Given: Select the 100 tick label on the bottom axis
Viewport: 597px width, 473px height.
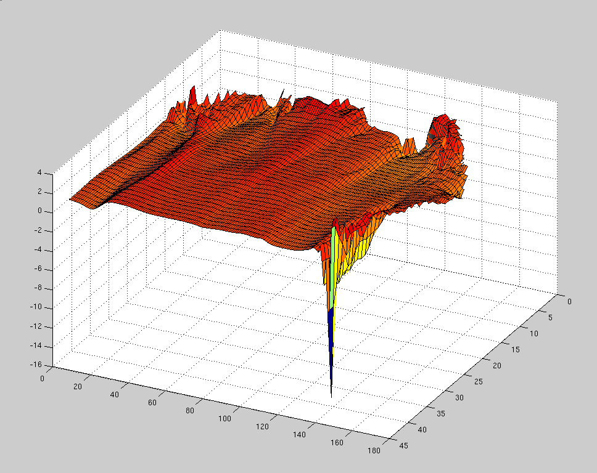Looking at the screenshot, I should point(224,419).
